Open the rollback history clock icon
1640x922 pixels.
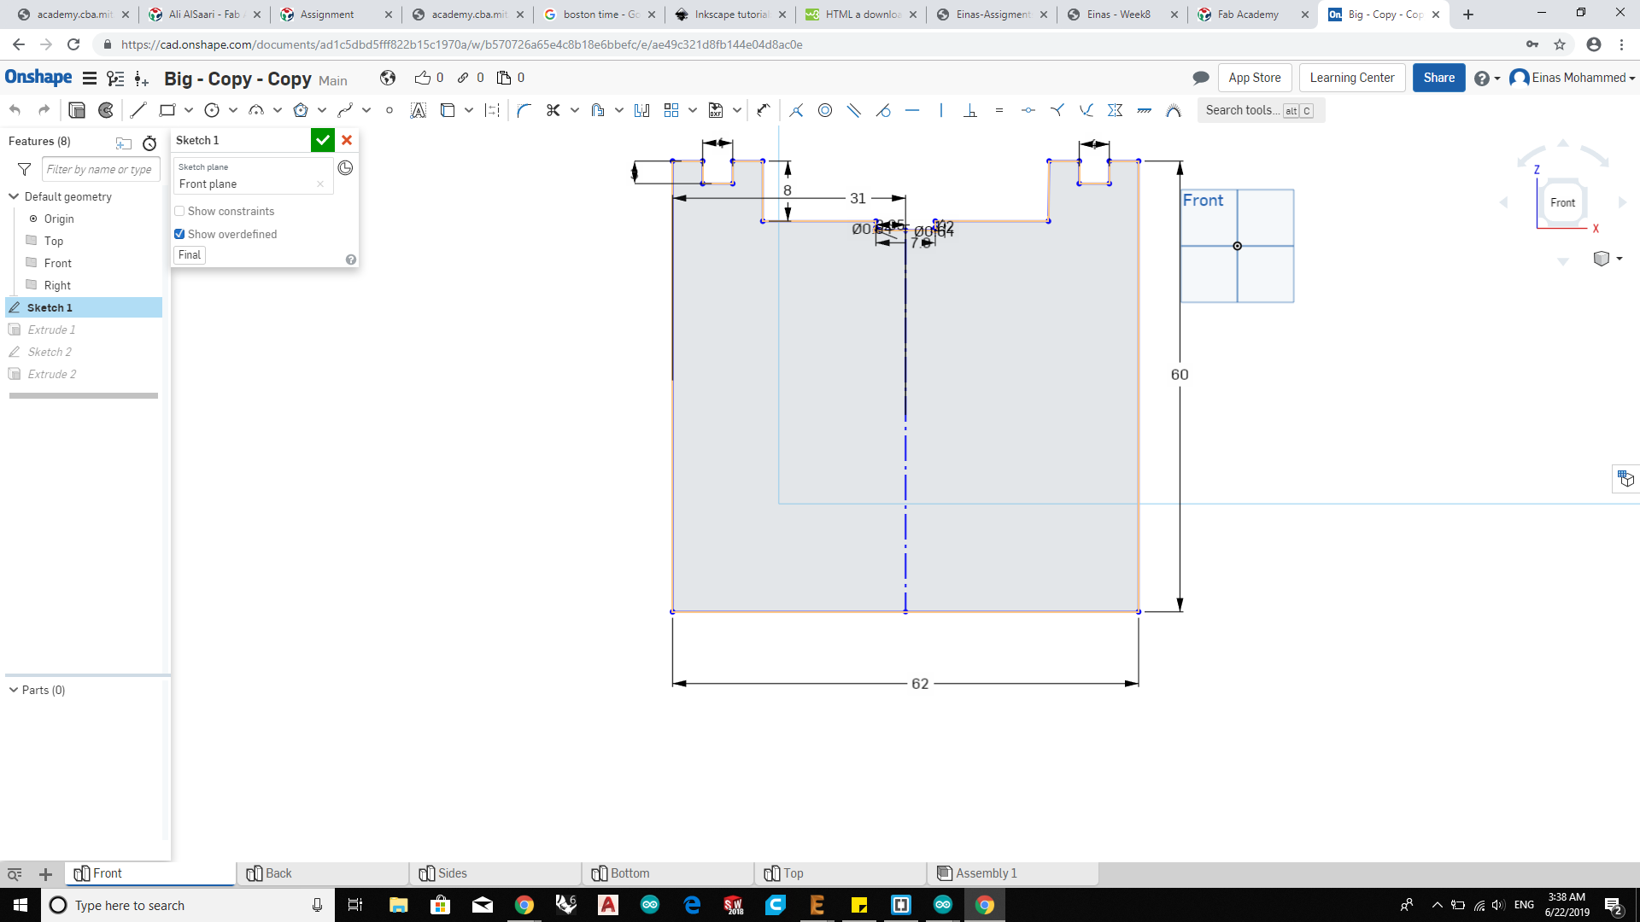click(x=345, y=168)
